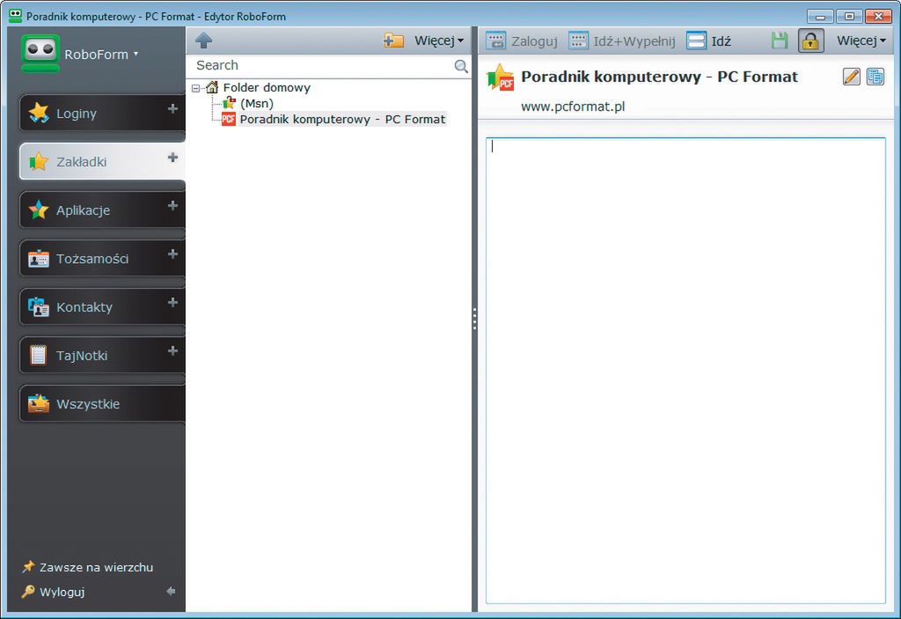Click the Idź toolbar button

(709, 41)
